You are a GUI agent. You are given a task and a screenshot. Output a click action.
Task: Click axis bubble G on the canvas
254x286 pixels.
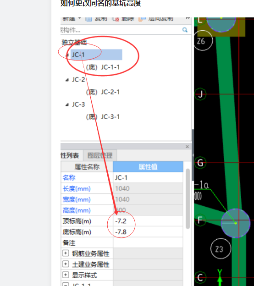pos(200,163)
